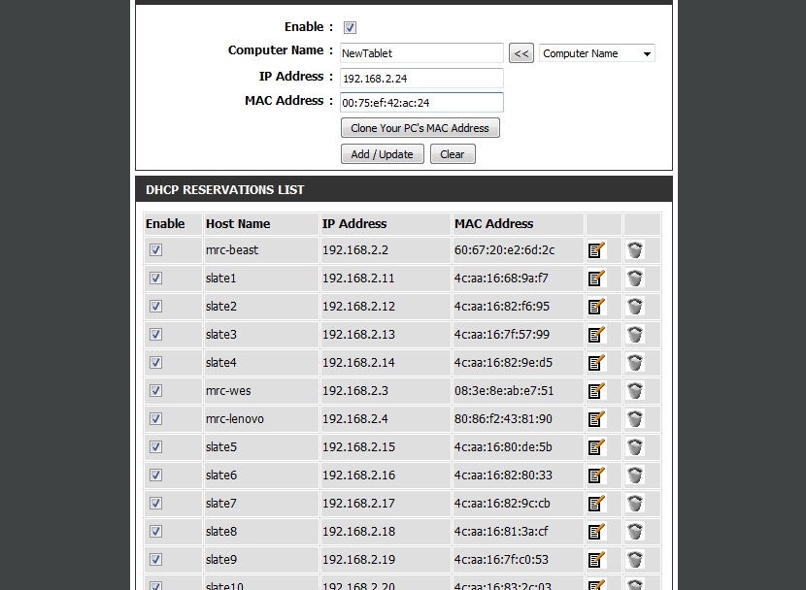Remove mrc-lenovo reservation with trash icon
Viewport: 806px width, 590px height.
point(635,419)
